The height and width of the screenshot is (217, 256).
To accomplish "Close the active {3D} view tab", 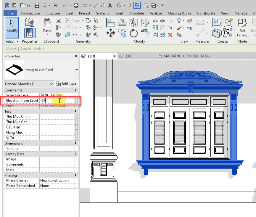I will [115, 56].
